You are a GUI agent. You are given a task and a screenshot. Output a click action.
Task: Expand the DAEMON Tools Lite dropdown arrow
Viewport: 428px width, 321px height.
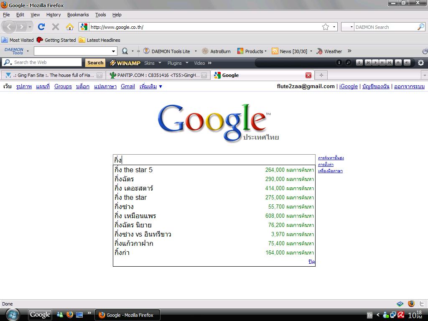pos(196,51)
